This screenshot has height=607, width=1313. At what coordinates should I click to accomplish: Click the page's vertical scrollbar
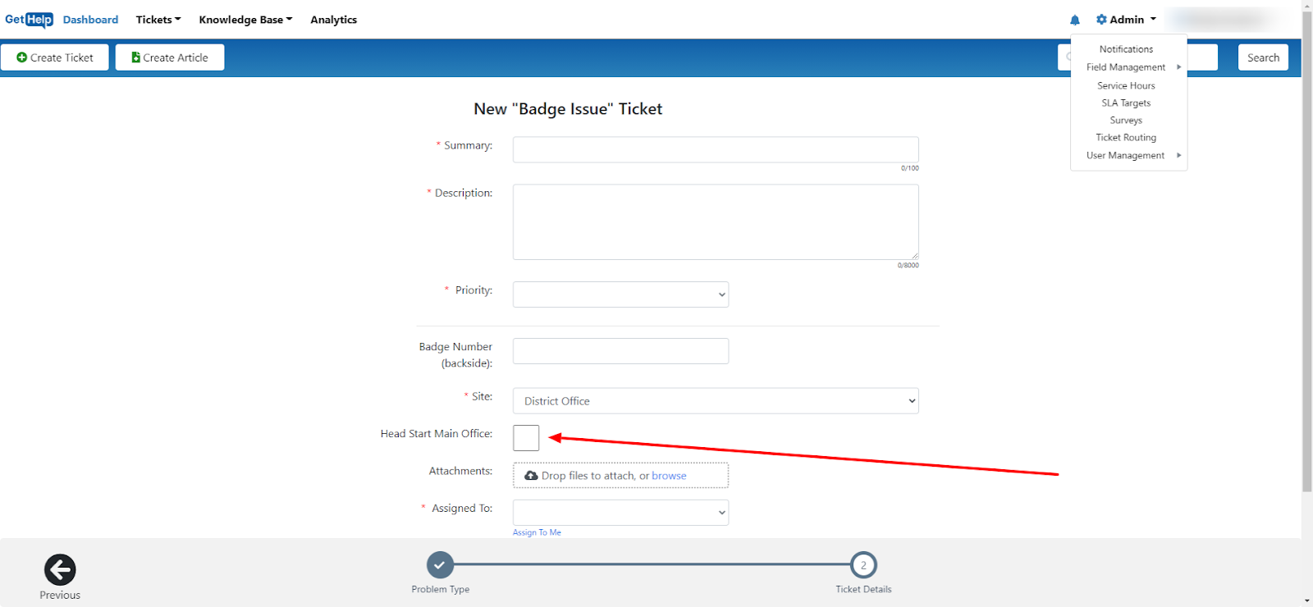point(1306,246)
